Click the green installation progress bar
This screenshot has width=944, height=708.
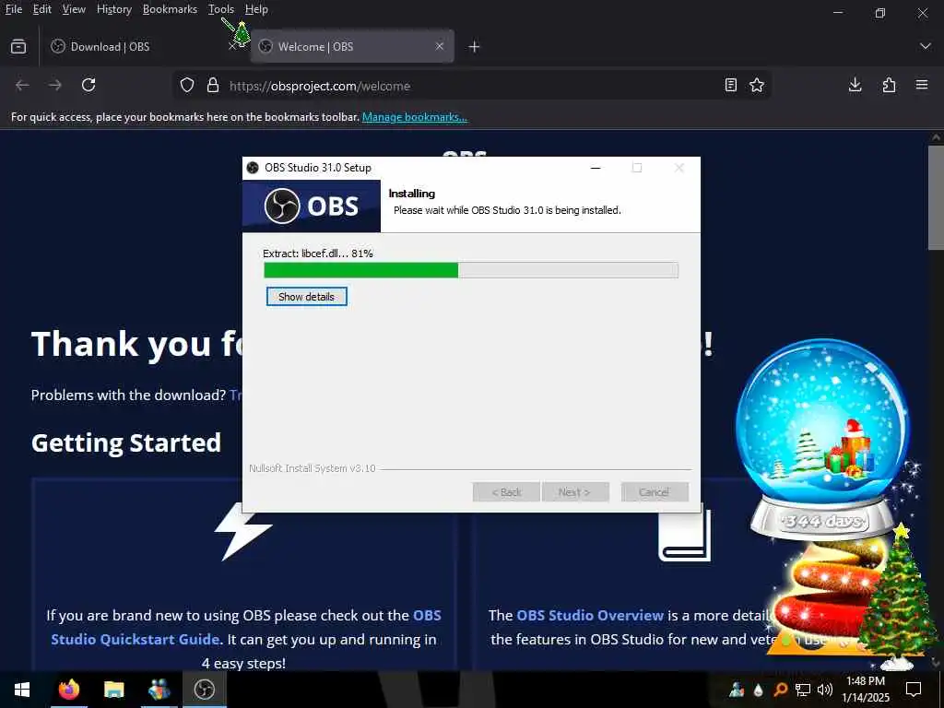471,270
